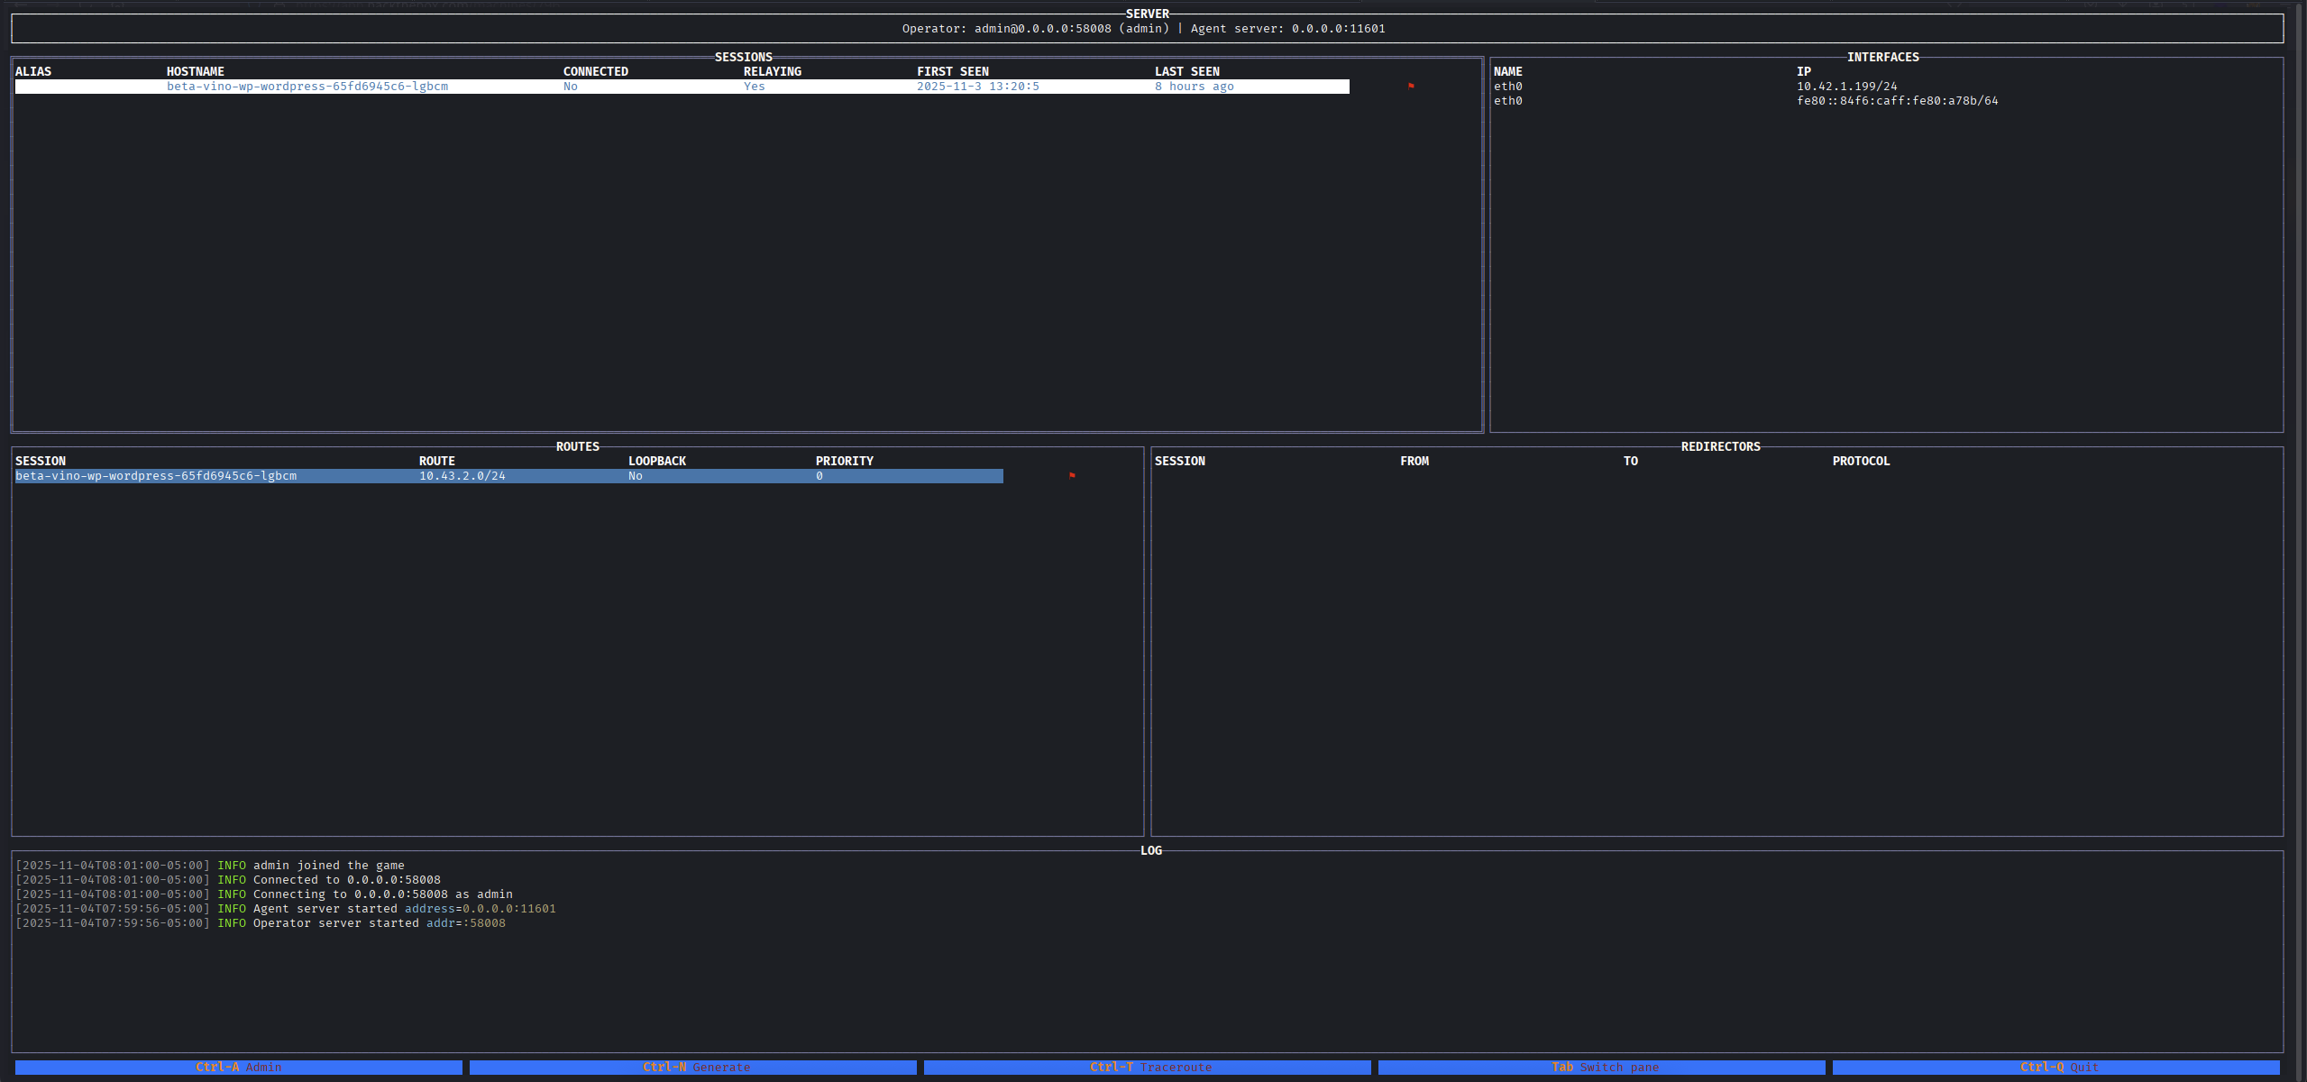
Task: Click the HOSTNAME column header
Action: point(195,71)
